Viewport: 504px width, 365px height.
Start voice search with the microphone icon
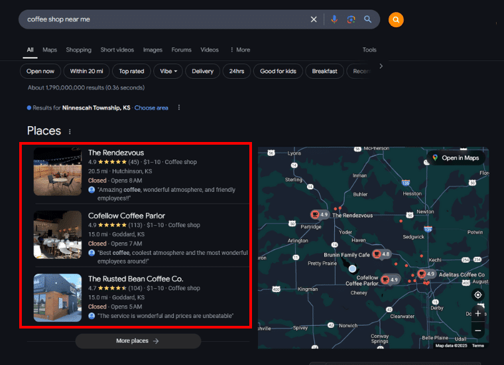coord(334,19)
